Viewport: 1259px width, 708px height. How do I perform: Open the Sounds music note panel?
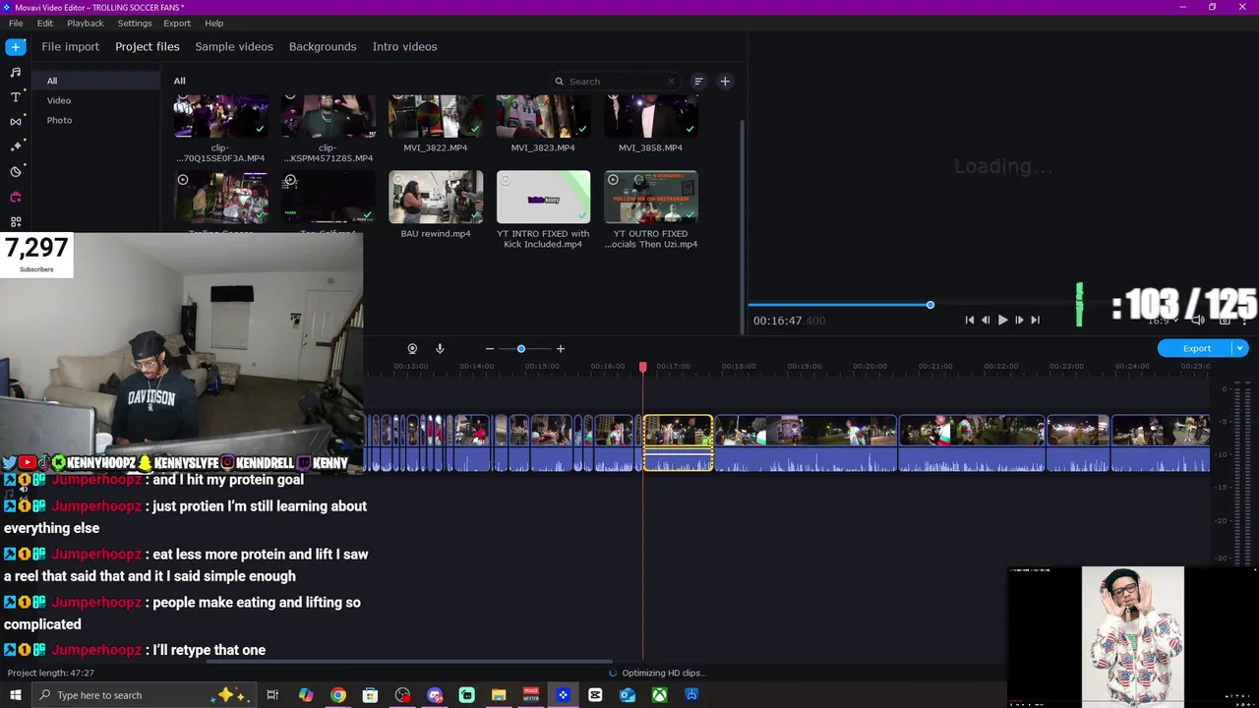pos(16,72)
